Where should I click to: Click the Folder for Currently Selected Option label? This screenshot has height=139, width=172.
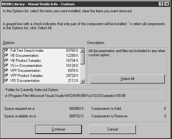(32, 90)
